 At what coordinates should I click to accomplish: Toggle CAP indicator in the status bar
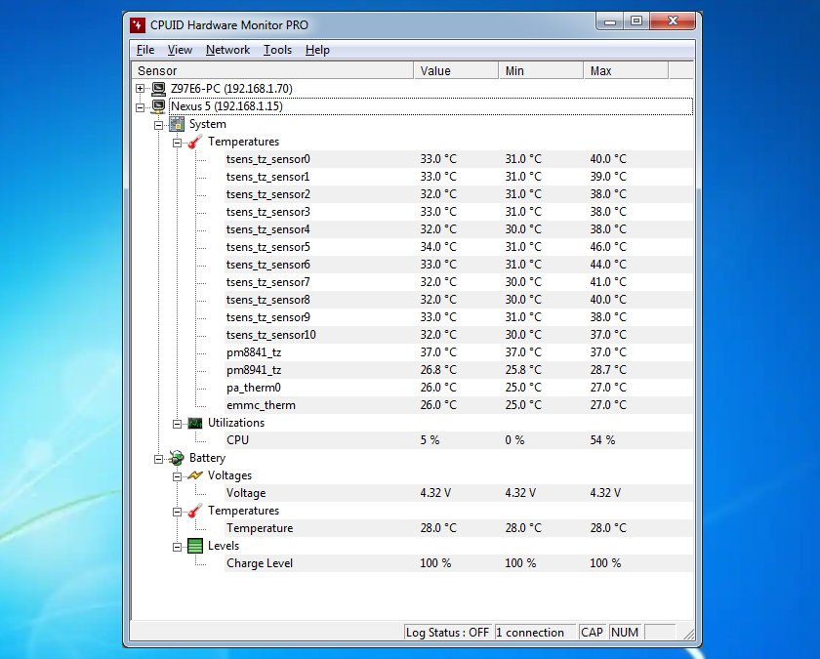pyautogui.click(x=592, y=632)
